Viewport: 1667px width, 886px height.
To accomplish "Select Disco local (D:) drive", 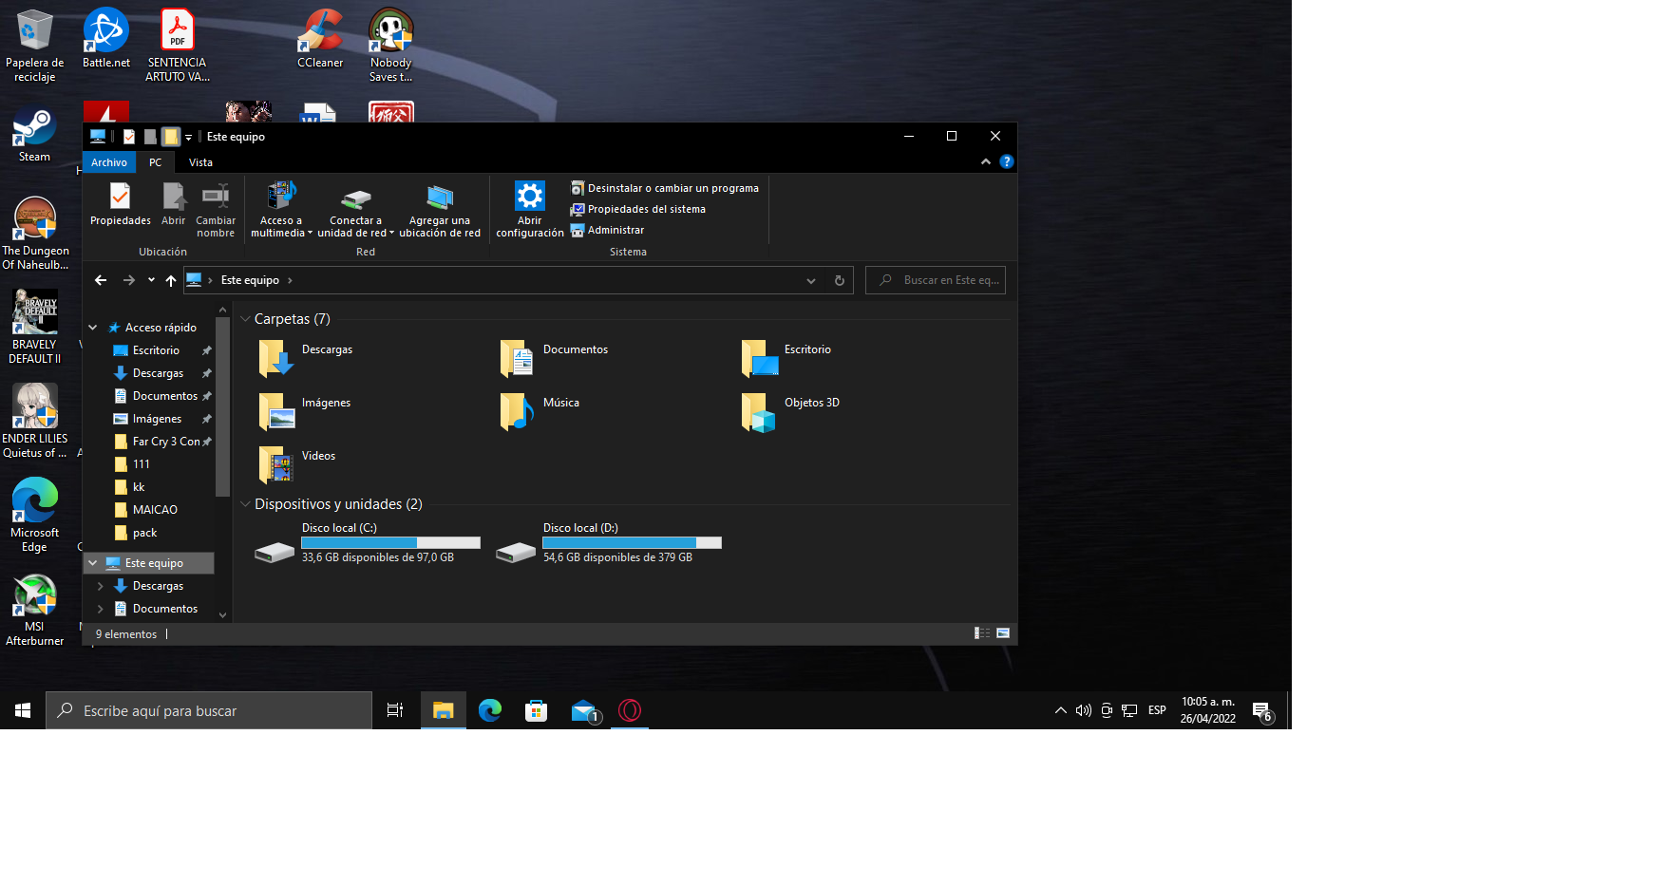I will (x=608, y=543).
